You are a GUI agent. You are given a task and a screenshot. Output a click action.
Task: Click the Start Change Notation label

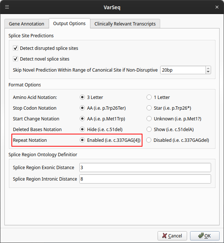pyautogui.click(x=36, y=119)
